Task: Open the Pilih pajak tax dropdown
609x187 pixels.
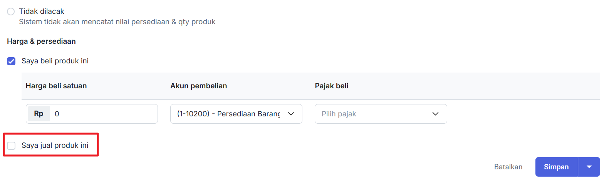Action: [x=374, y=114]
